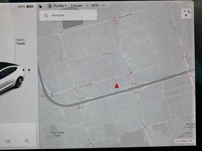This screenshot has height=151, width=202.
Task: Tap the magnifier icon in Navigate bar
Action: coord(46,15)
